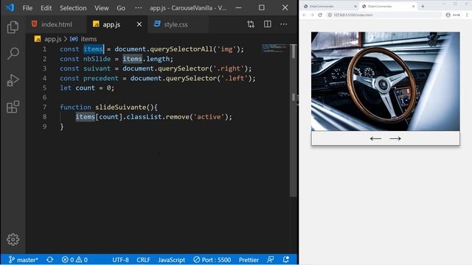Open the hidden menus ellipsis in menu bar
472x265 pixels.
tap(138, 8)
